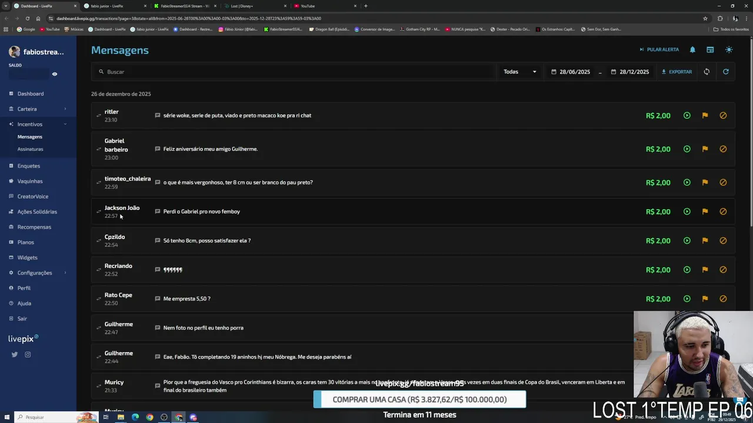
Task: Go to Recompensas
Action: [34, 227]
